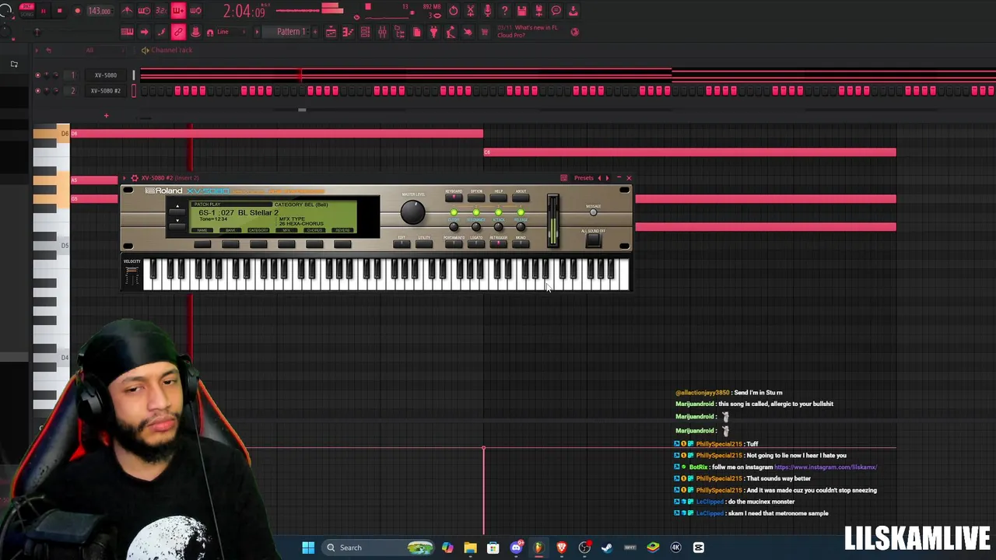Toggle the 3-2-1 countdown before recording
The image size is (996, 560).
tap(161, 10)
